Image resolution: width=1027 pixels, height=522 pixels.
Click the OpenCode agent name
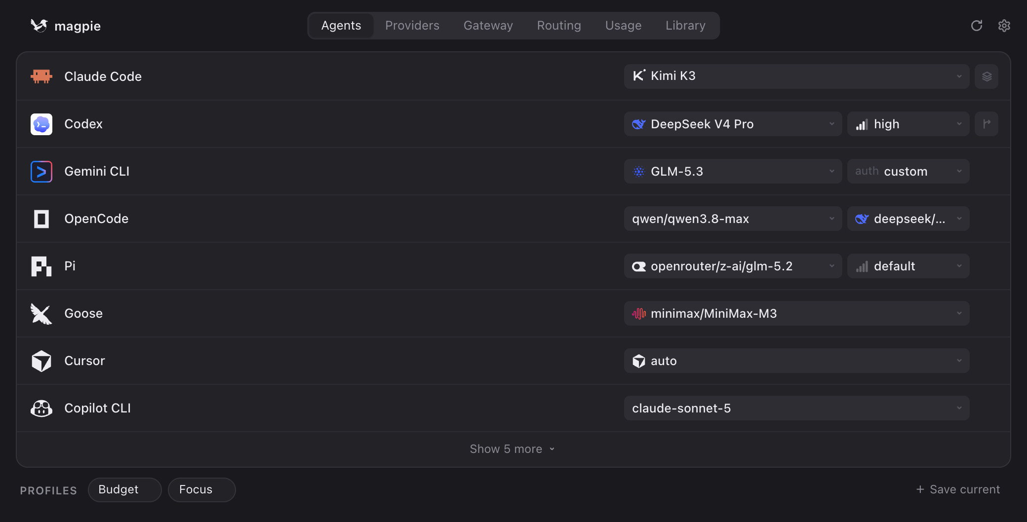click(x=96, y=219)
